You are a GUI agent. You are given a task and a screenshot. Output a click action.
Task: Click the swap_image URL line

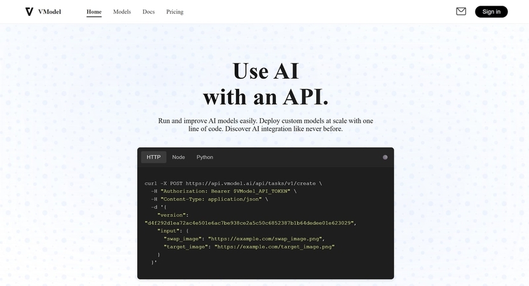[x=244, y=239]
